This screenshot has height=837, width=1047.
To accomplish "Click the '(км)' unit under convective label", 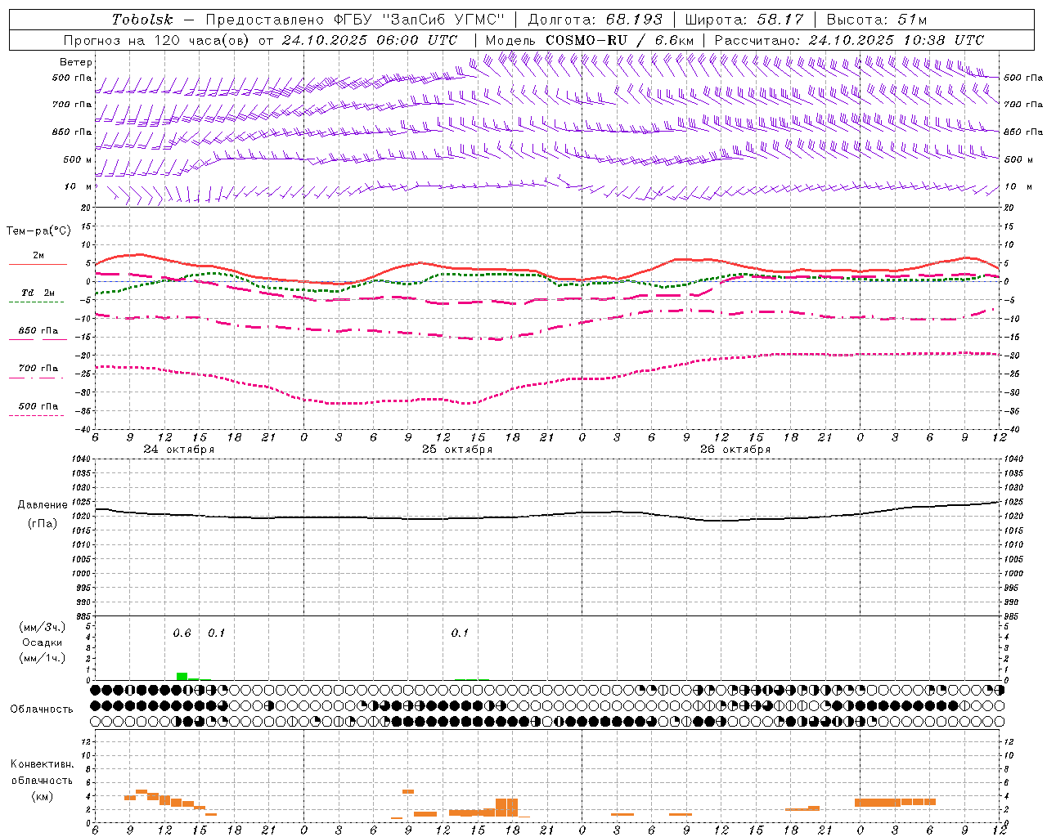I will tap(43, 796).
